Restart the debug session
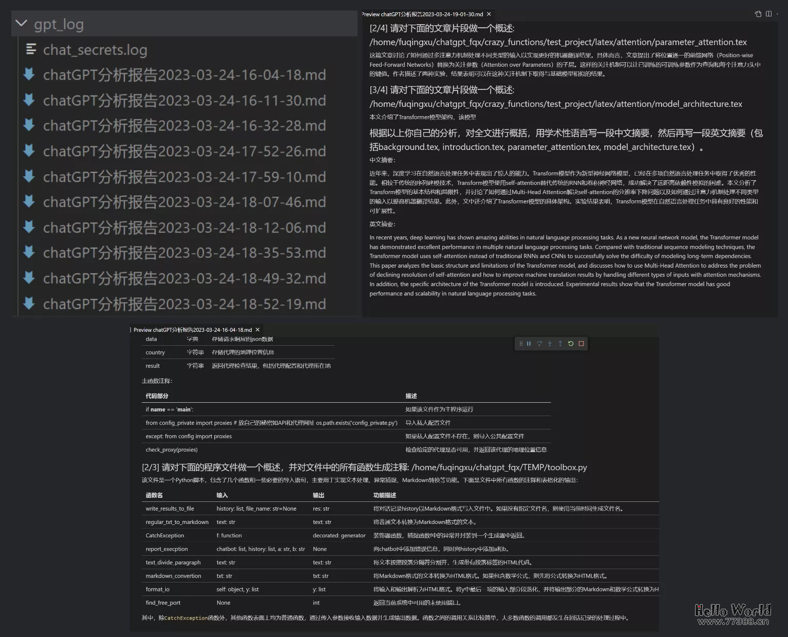Screen dimensions: 788x637 571,344
